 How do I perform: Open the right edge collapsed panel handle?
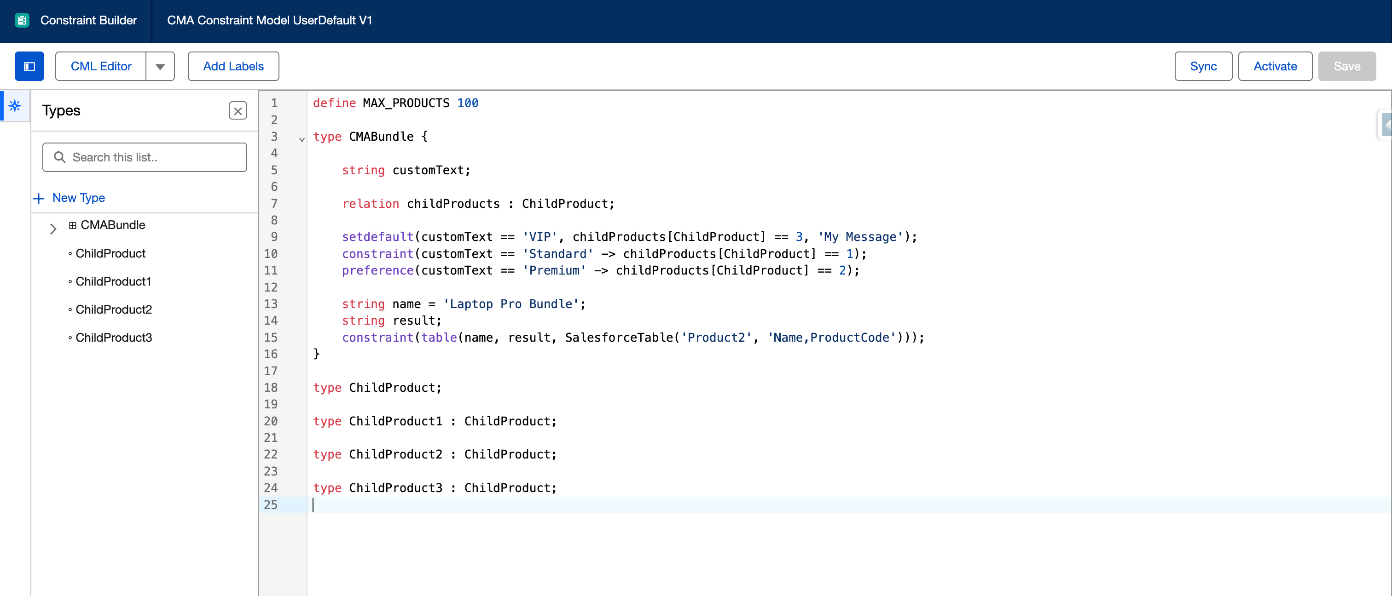[x=1386, y=125]
